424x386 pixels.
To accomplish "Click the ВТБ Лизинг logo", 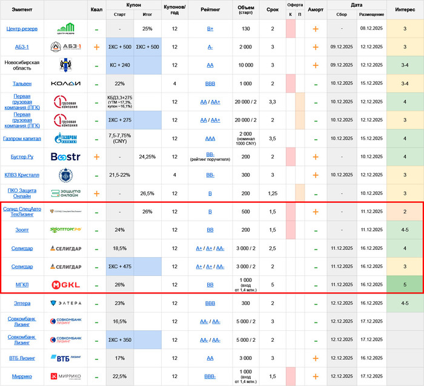I will click(65, 358).
